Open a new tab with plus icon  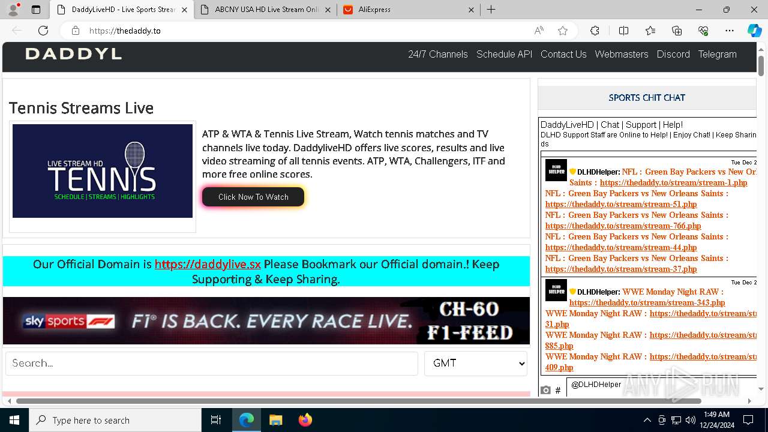pyautogui.click(x=491, y=10)
